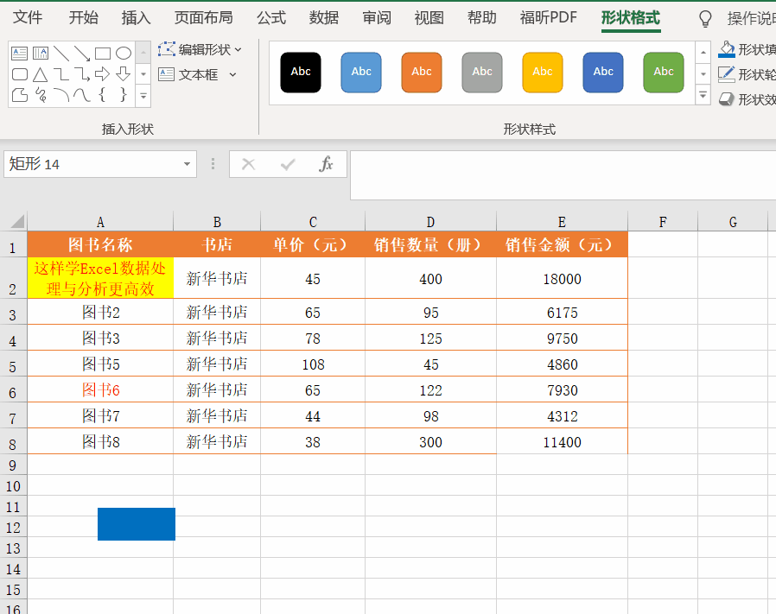Move up one row in the shape styles gallery
This screenshot has height=614, width=776.
click(x=703, y=53)
